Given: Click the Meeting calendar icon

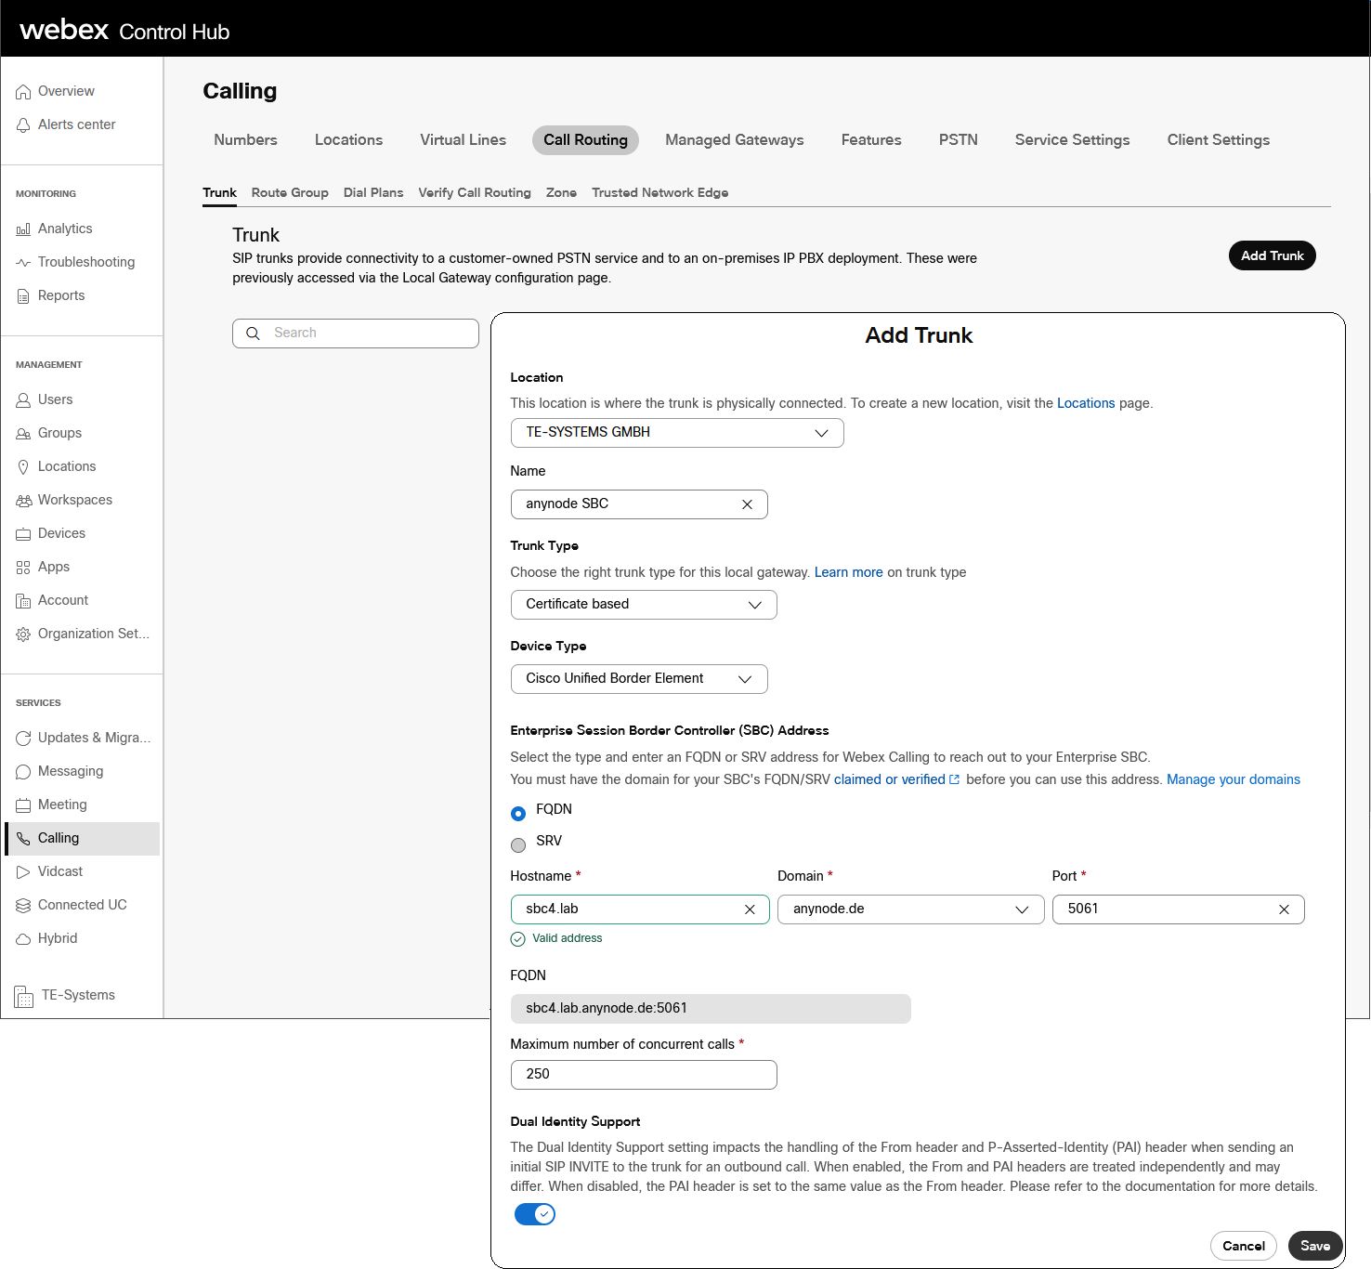Looking at the screenshot, I should coord(23,805).
